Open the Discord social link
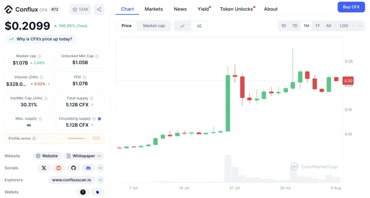The width and height of the screenshot is (370, 198). coord(88,168)
